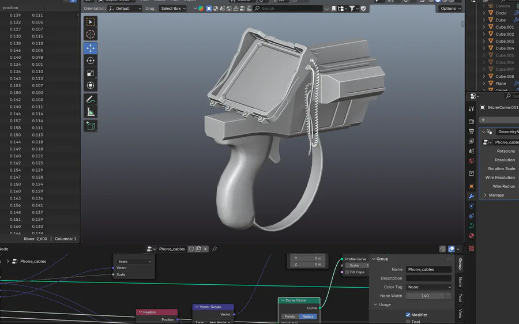The image size is (519, 324).
Task: Click the add modifier plus button
Action: (x=483, y=120)
